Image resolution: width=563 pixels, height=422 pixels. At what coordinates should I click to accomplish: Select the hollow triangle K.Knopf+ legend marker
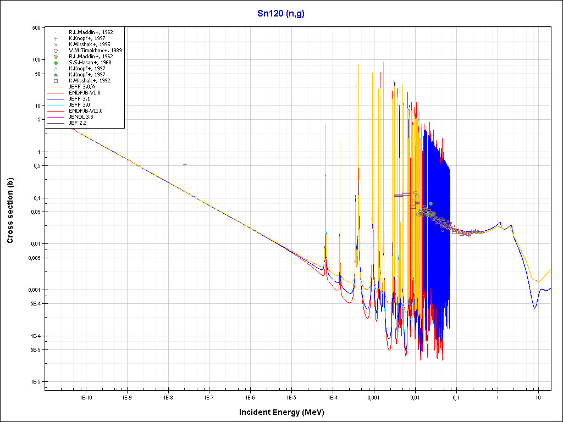56,69
